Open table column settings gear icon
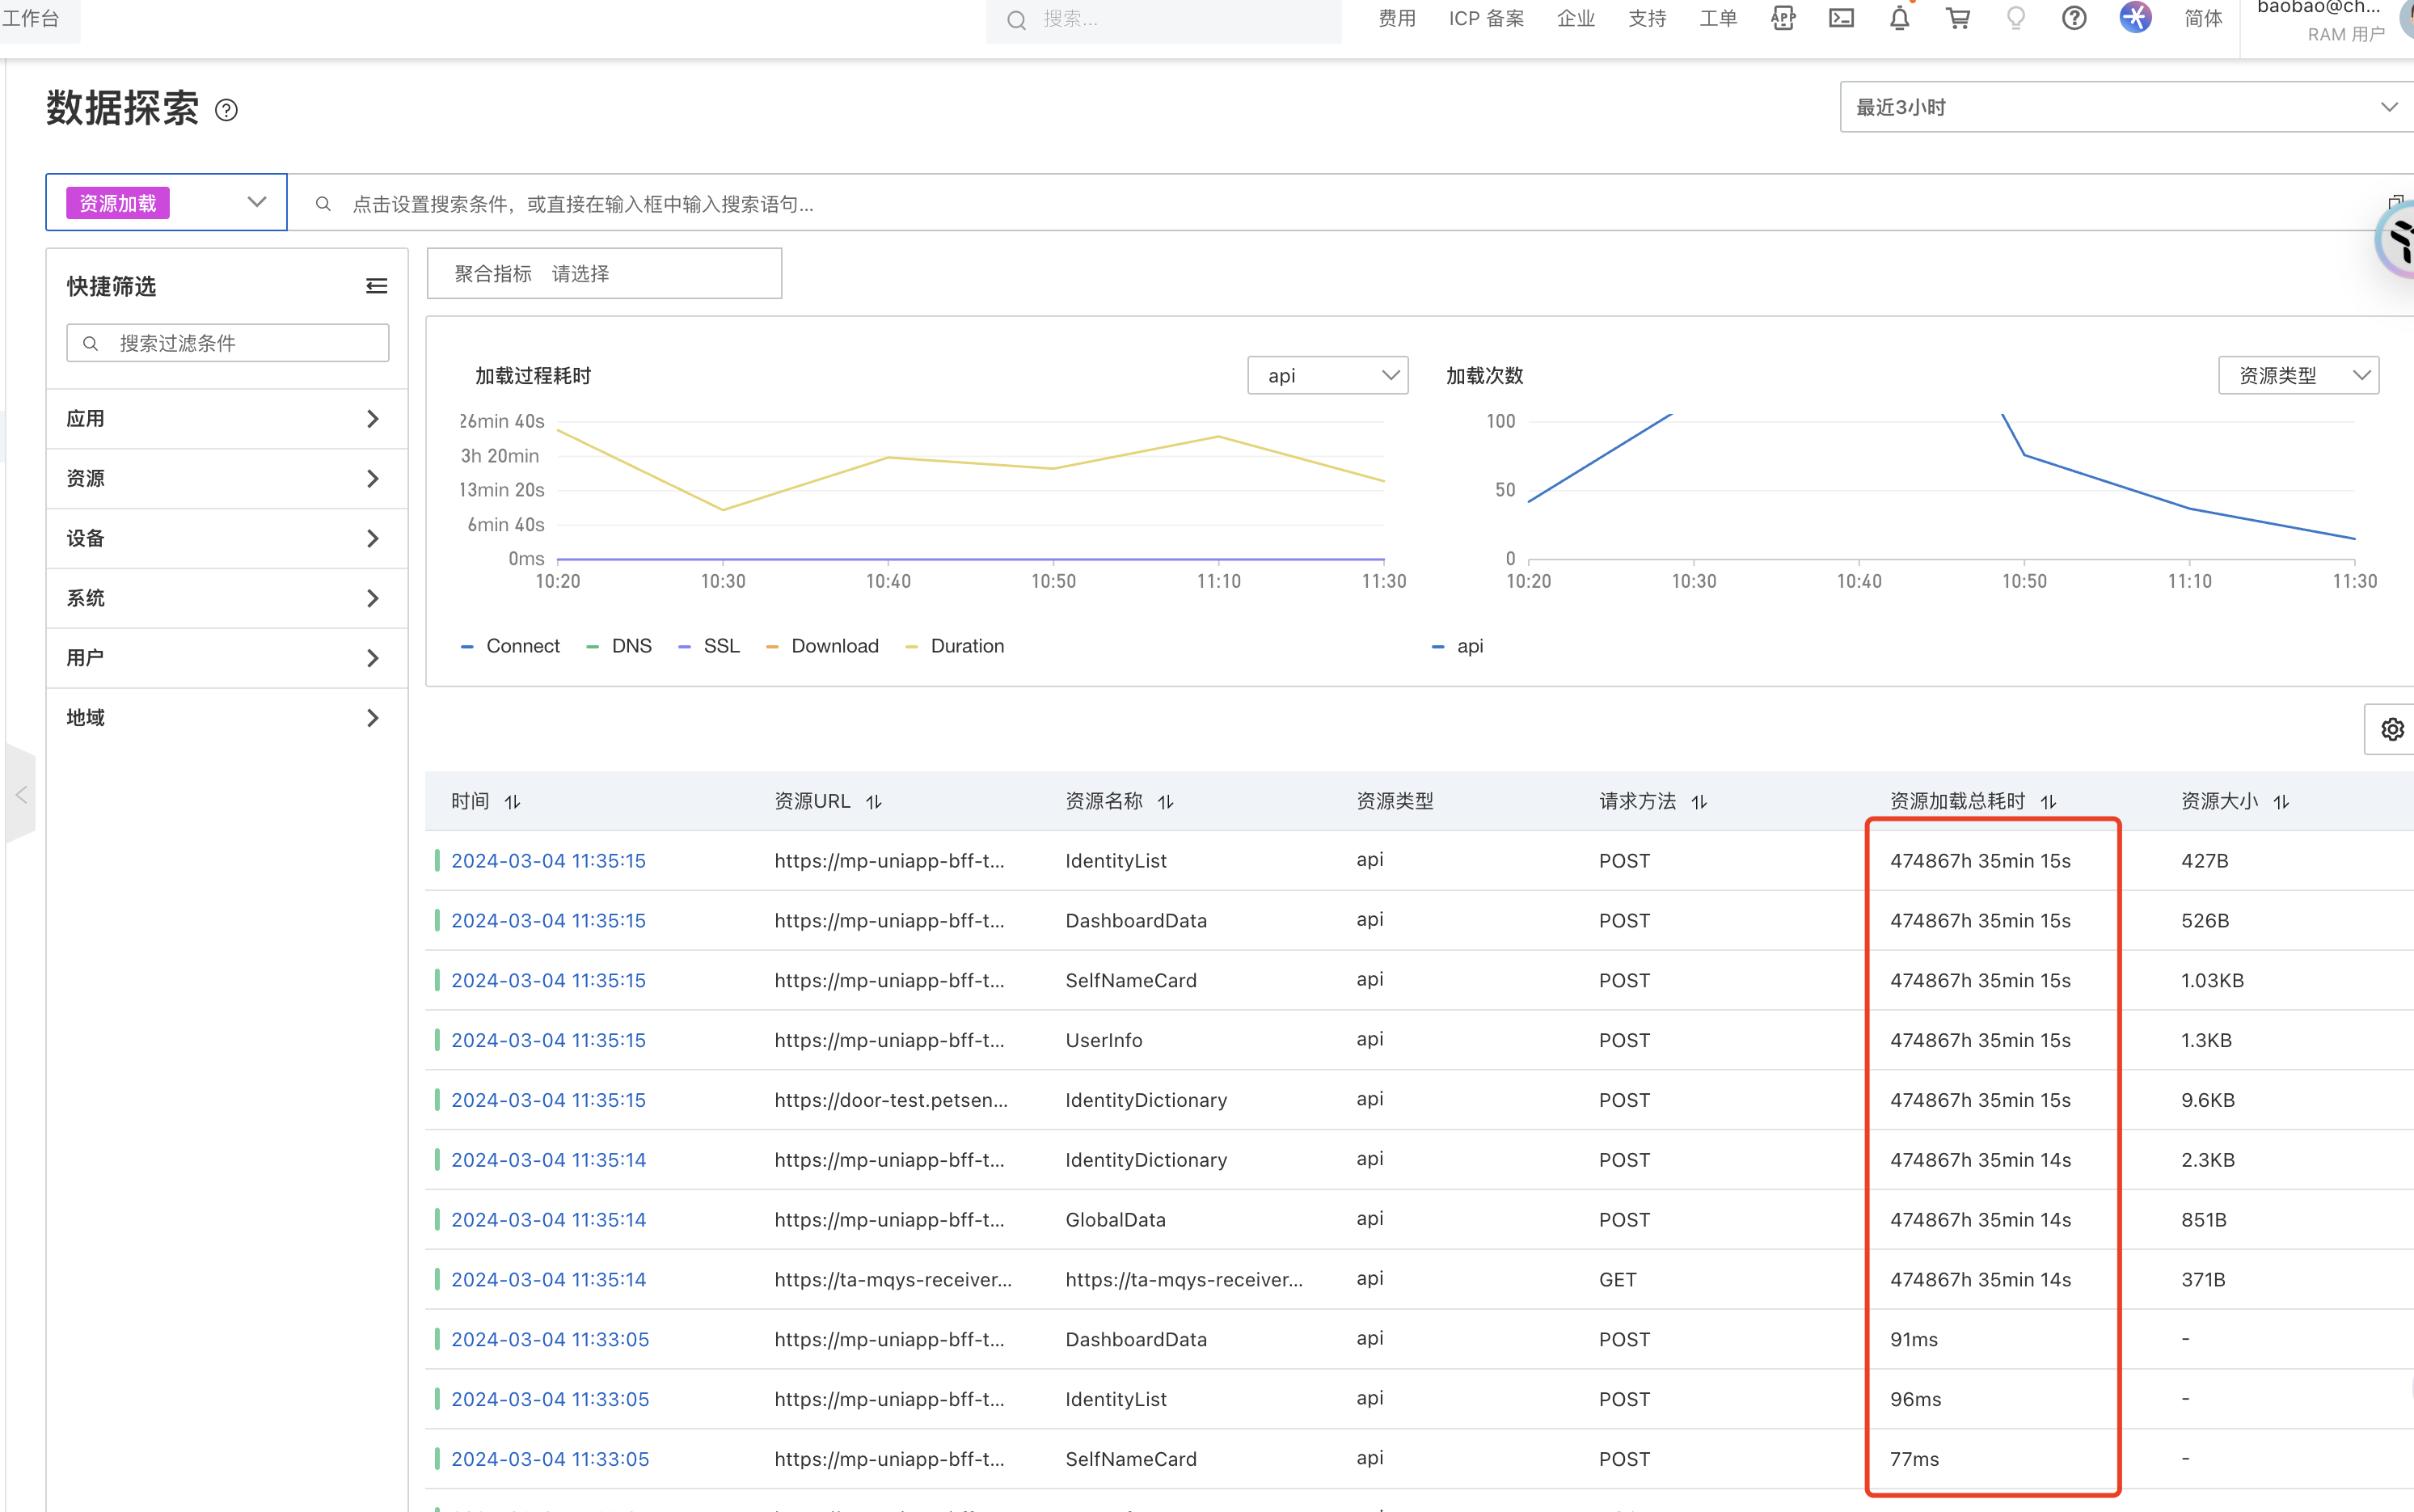Viewport: 2414px width, 1512px height. 2392,729
